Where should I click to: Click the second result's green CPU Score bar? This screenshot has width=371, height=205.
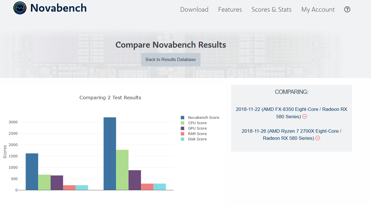coord(122,170)
